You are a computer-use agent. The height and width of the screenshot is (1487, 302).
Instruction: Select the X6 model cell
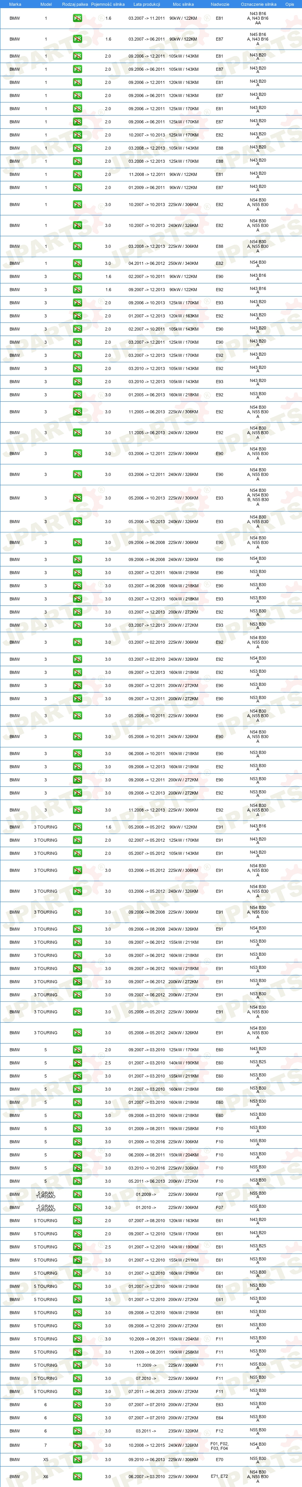[46, 1477]
